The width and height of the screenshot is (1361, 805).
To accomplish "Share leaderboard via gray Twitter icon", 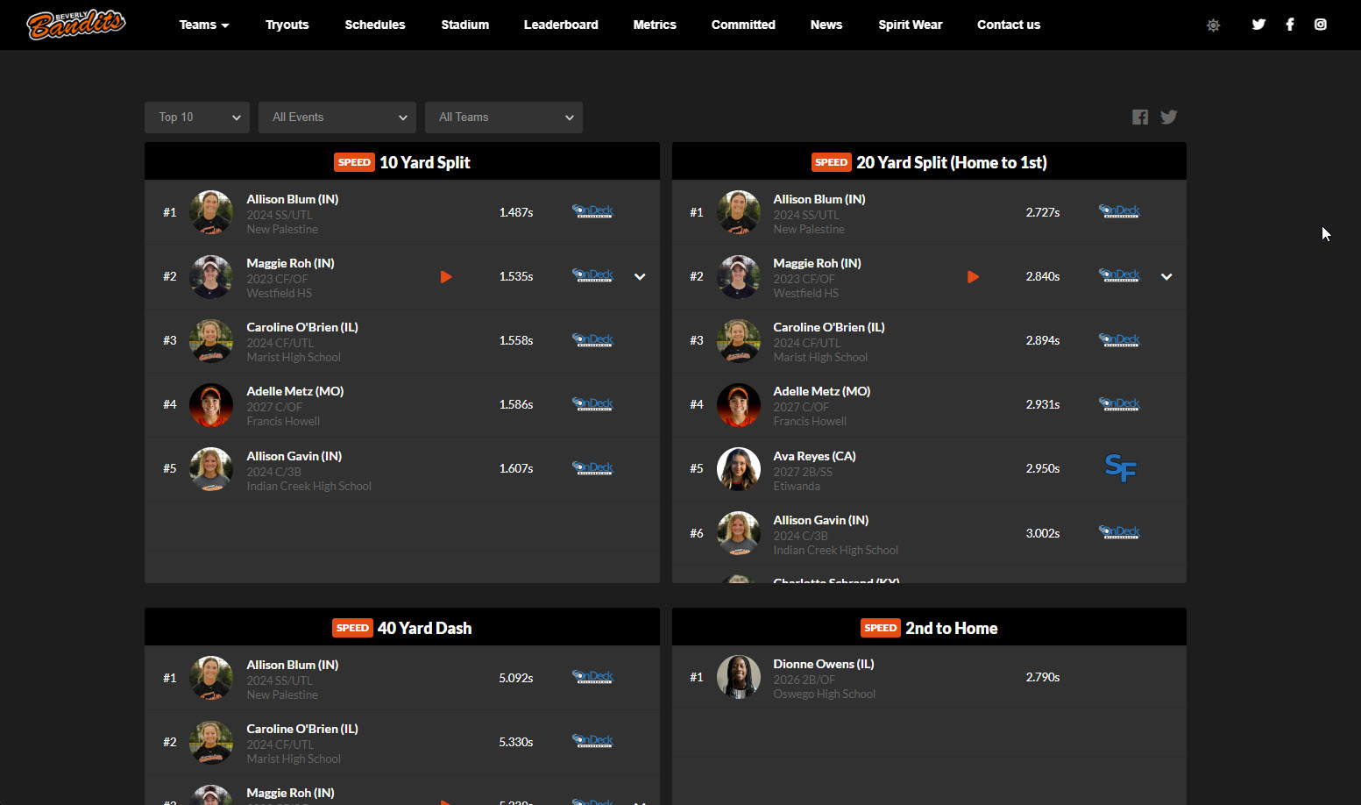I will (1168, 118).
